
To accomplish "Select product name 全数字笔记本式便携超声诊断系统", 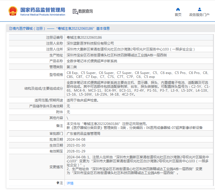I will (x=92, y=61).
